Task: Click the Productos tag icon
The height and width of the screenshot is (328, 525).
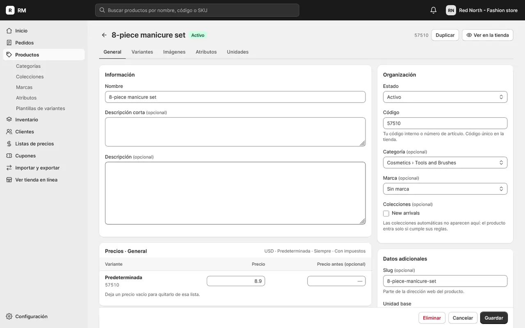Action: 9,55
